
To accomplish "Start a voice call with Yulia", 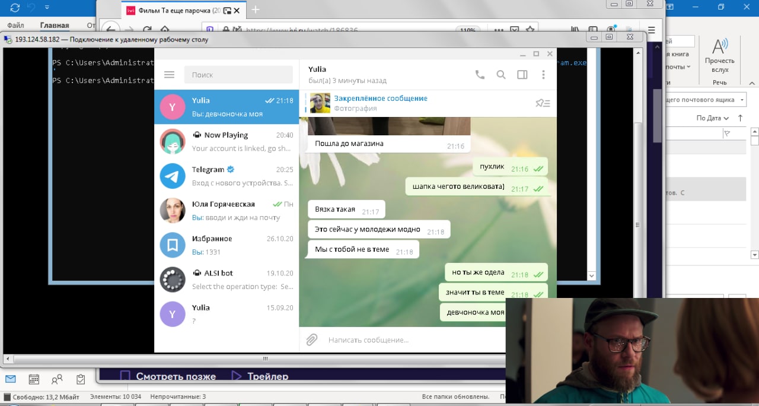I will point(480,75).
